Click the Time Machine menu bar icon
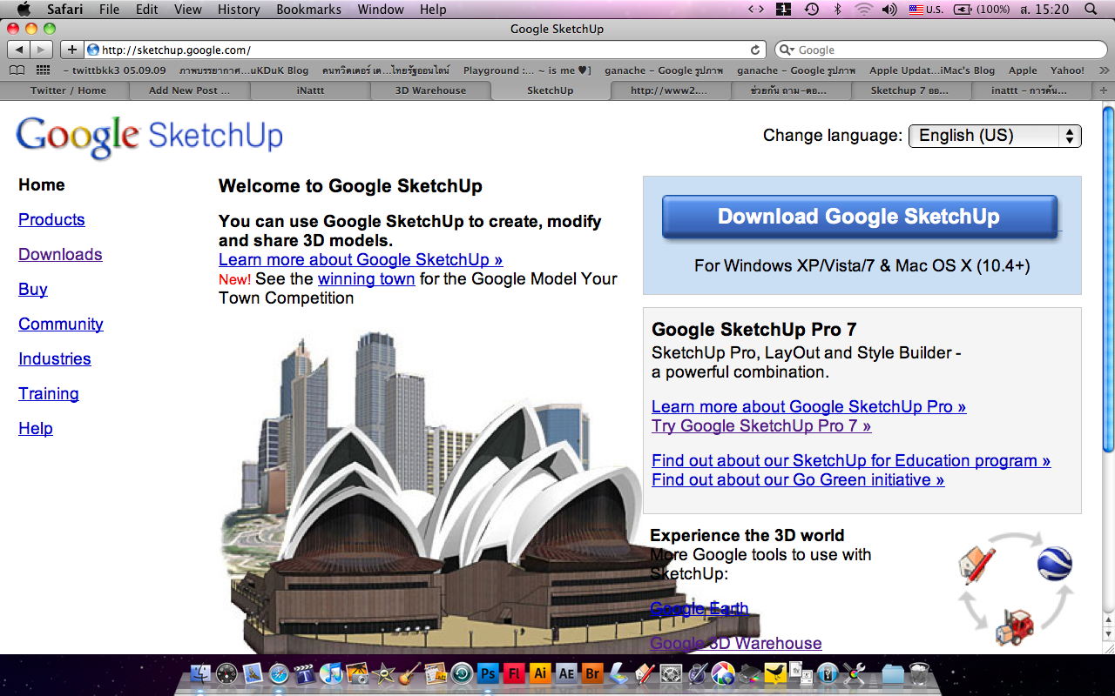This screenshot has height=696, width=1115. pyautogui.click(x=812, y=10)
